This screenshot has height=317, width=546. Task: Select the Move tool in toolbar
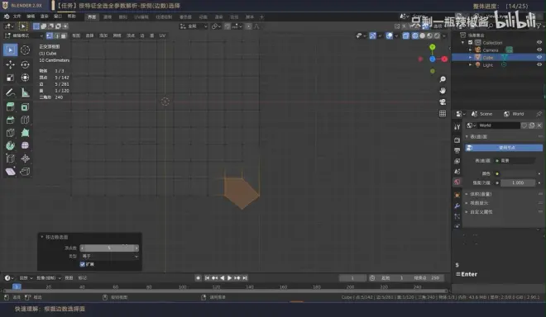[x=10, y=64]
